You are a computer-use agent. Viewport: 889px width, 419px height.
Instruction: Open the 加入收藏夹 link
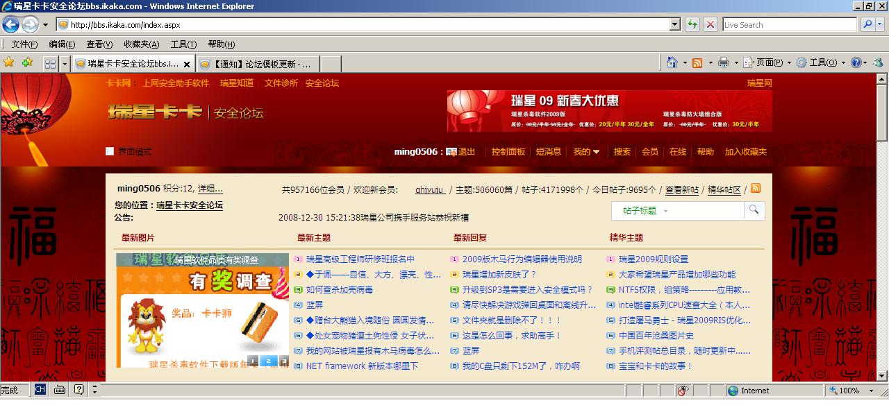click(746, 151)
